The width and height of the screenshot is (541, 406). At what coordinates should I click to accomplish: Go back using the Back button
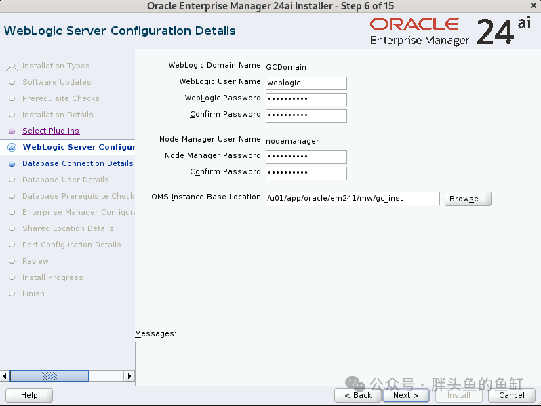tap(358, 395)
